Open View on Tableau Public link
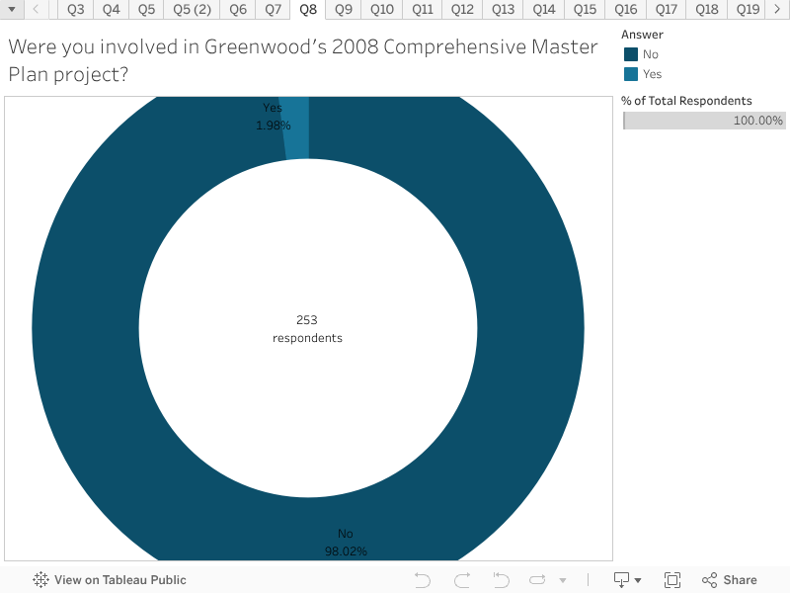 click(119, 580)
